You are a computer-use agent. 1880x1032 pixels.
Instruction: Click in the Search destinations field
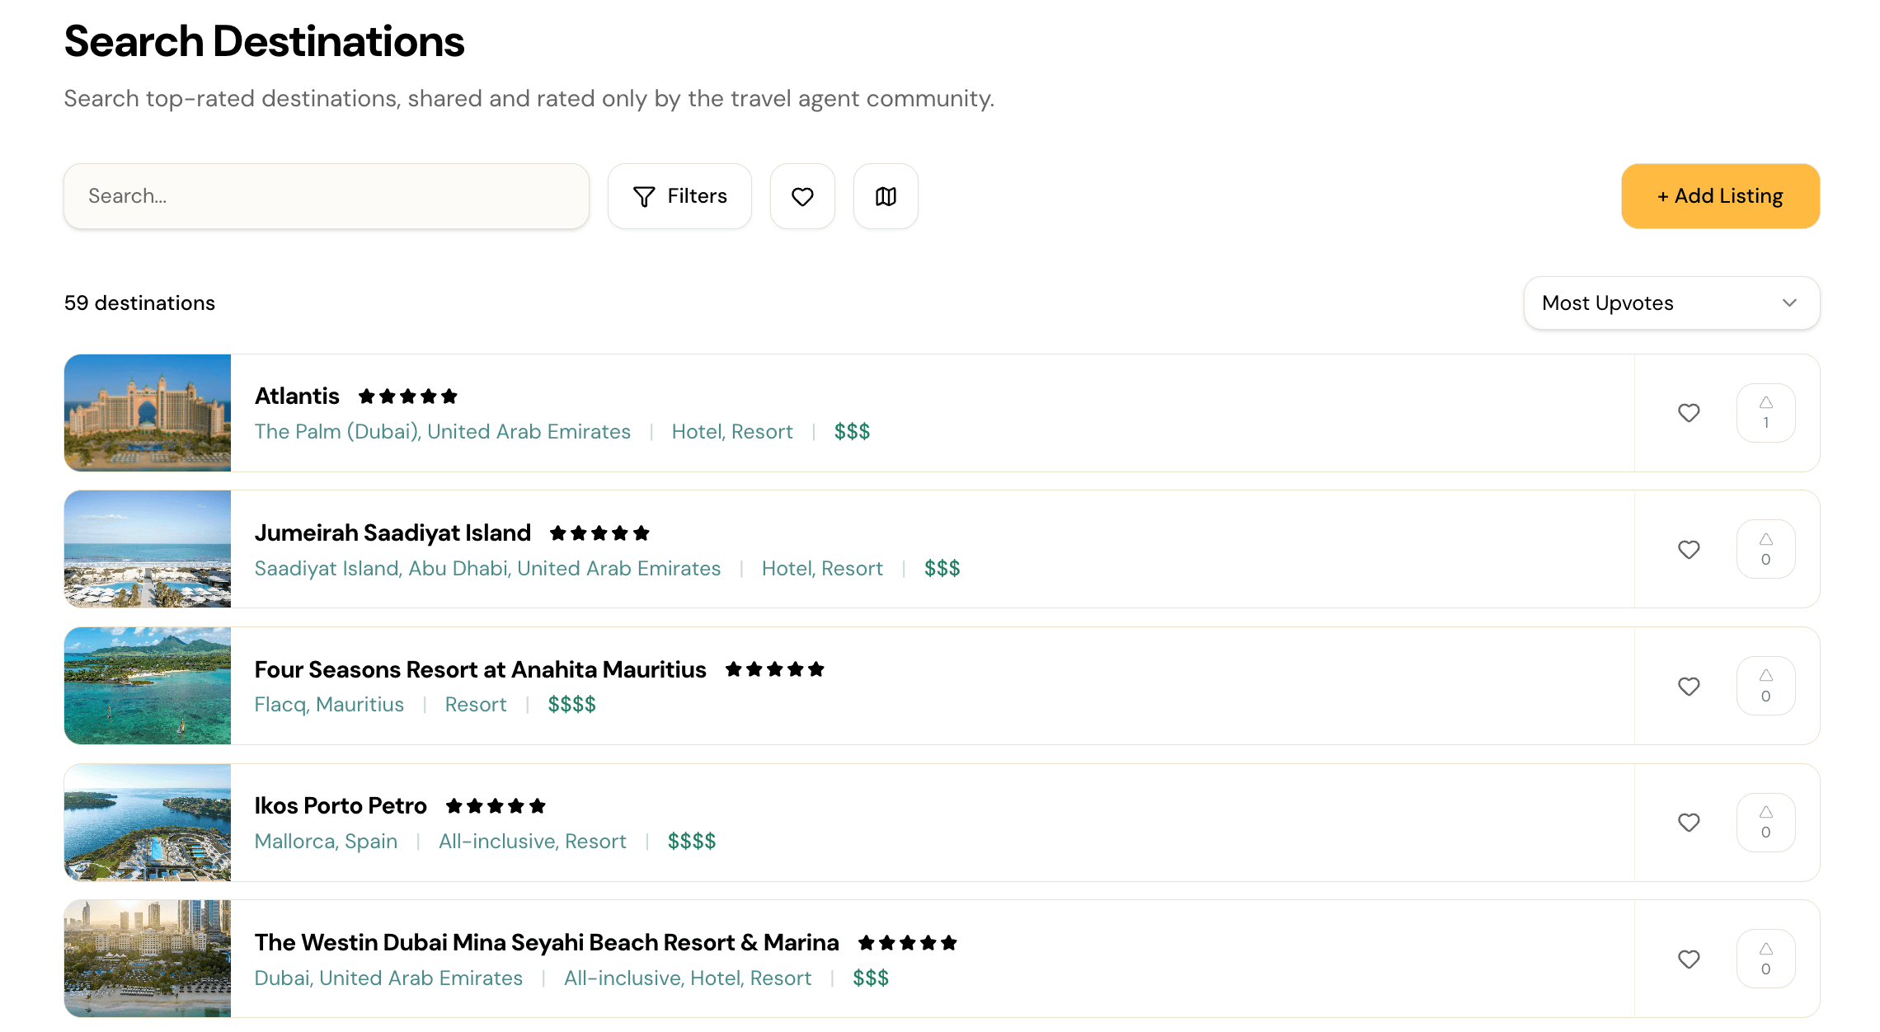[327, 196]
